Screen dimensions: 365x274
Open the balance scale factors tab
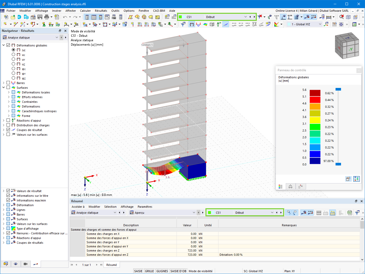290,187
